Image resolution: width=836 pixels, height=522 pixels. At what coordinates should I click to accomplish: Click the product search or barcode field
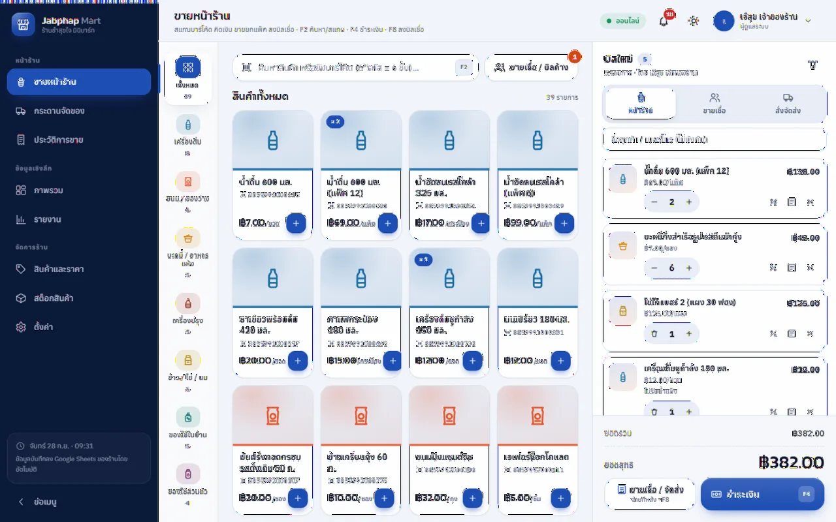click(x=356, y=67)
